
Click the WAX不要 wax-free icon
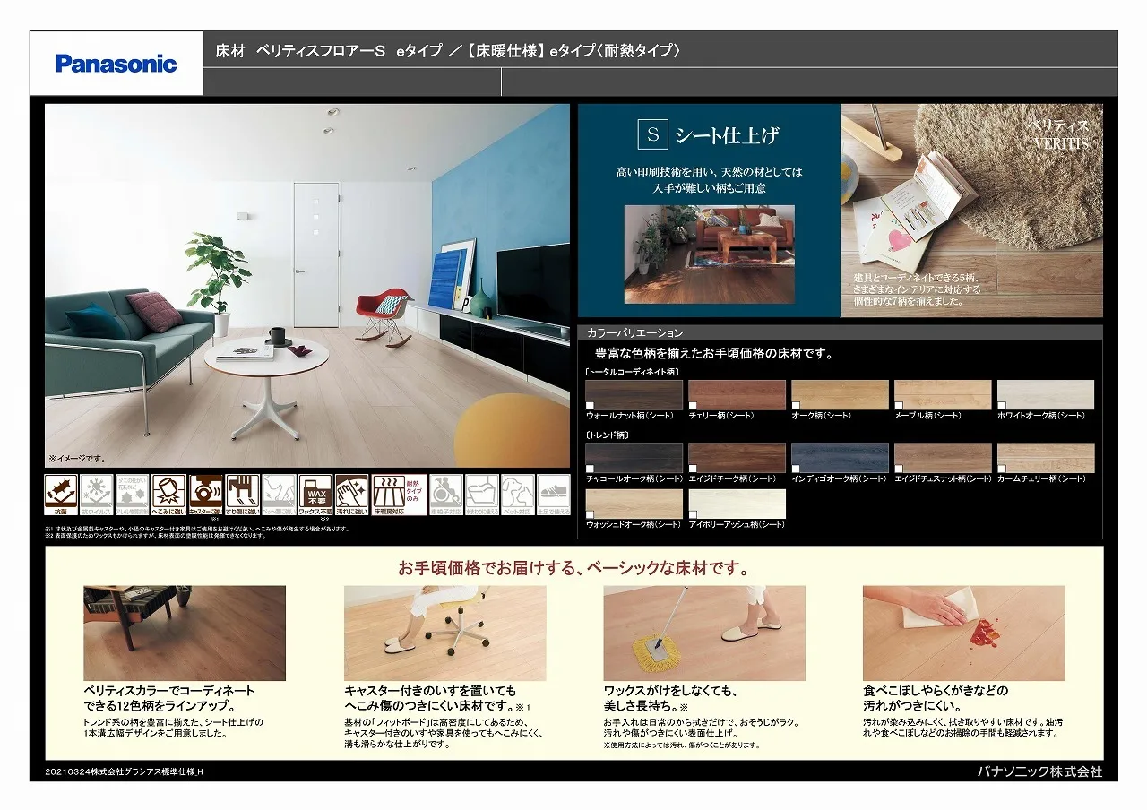click(x=315, y=495)
